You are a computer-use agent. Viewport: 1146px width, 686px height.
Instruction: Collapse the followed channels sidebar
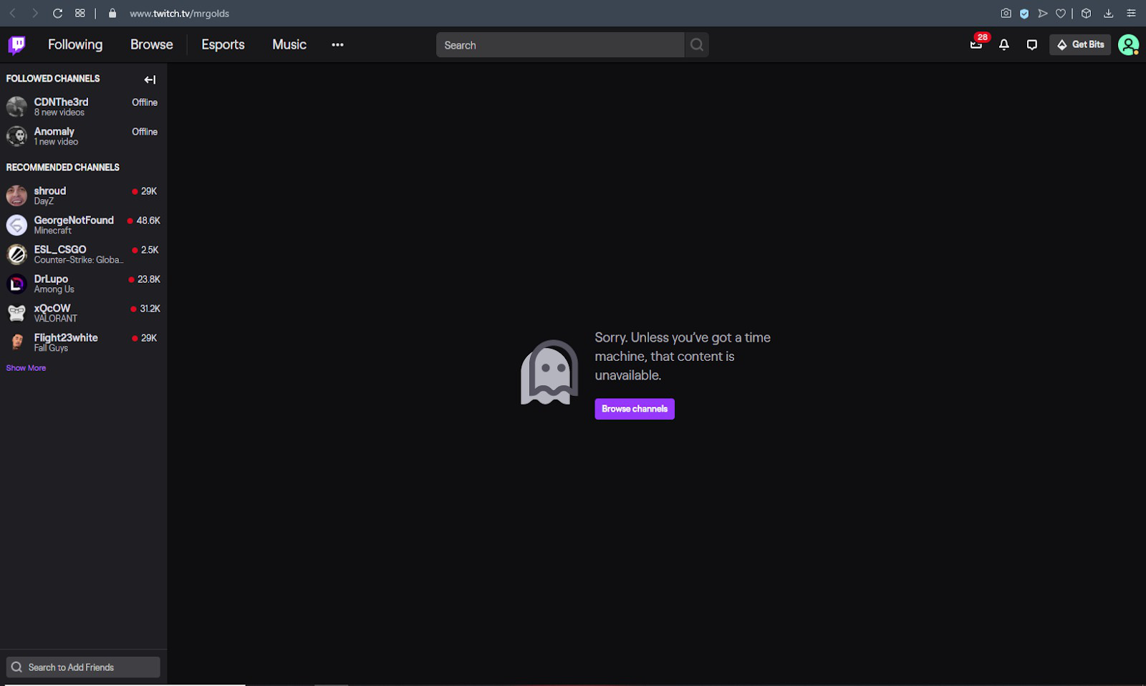150,79
